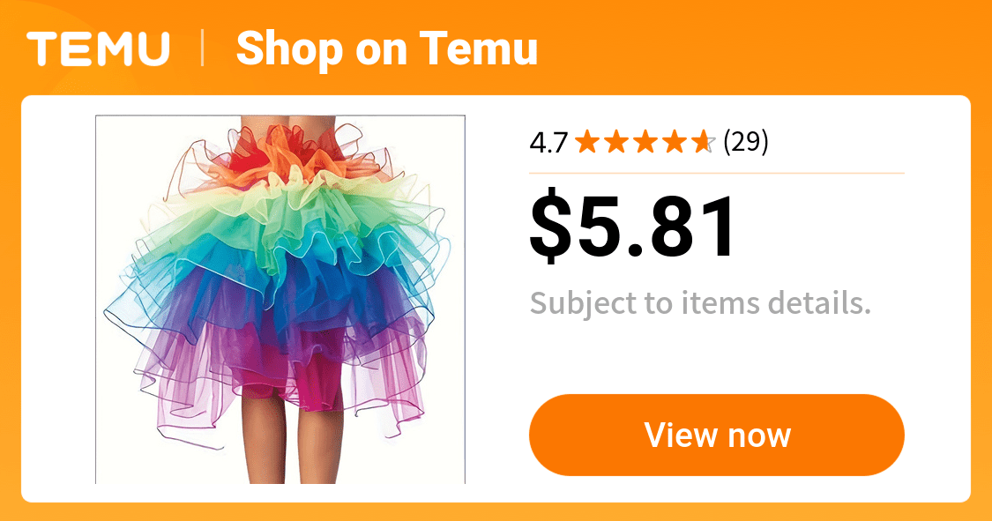Click the $5.81 price
Viewport: 992px width, 521px height.
pos(633,227)
